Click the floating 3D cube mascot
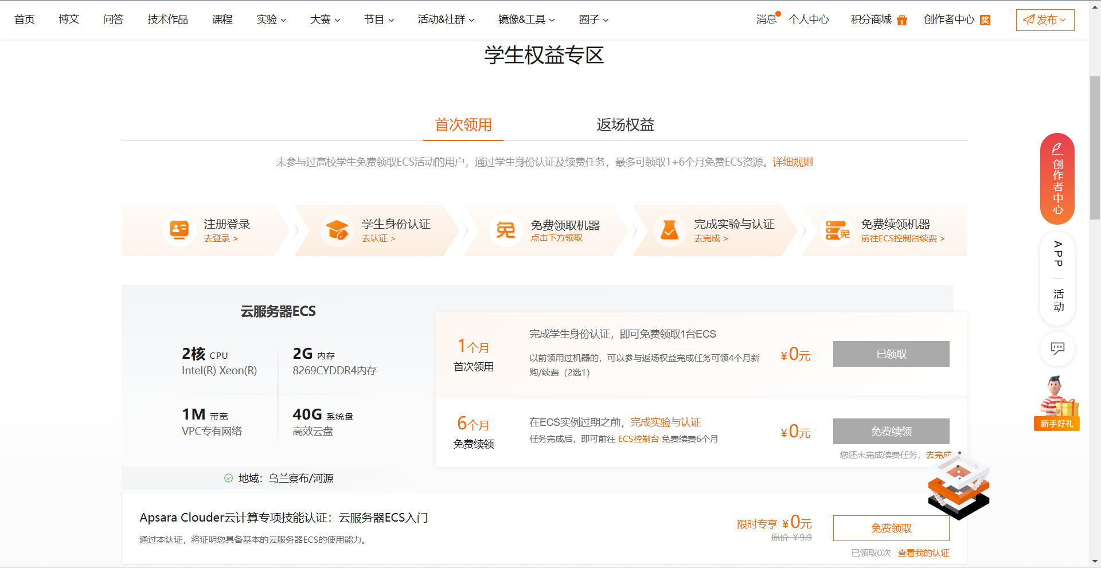The width and height of the screenshot is (1101, 568). 958,486
